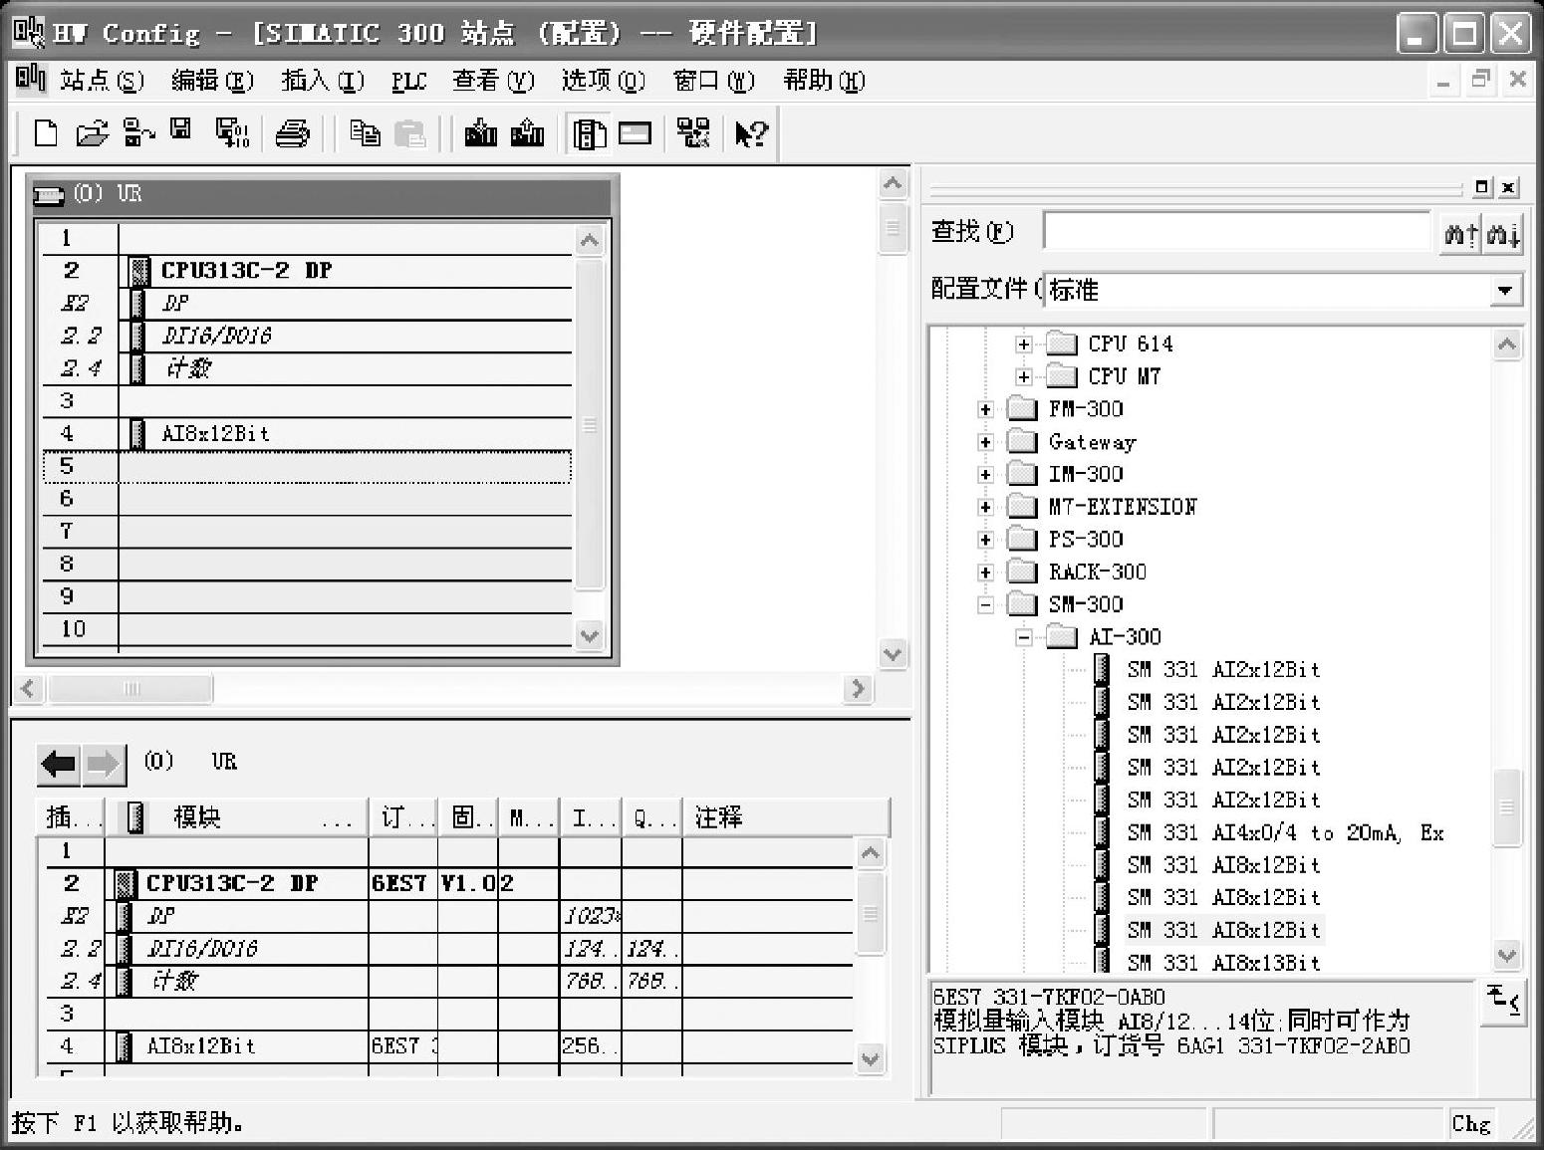Click the 固 firmware column header
The width and height of the screenshot is (1544, 1150).
[468, 818]
